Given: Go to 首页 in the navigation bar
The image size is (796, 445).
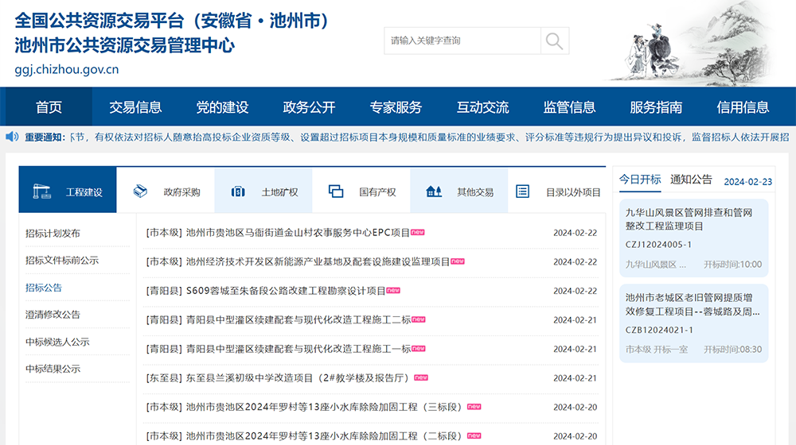Looking at the screenshot, I should [49, 107].
